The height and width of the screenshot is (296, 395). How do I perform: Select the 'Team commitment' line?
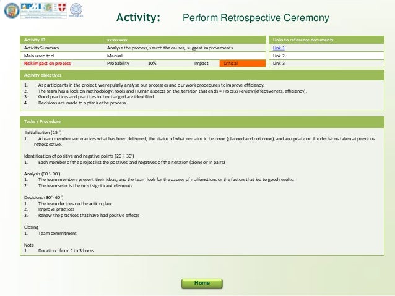tap(58, 234)
